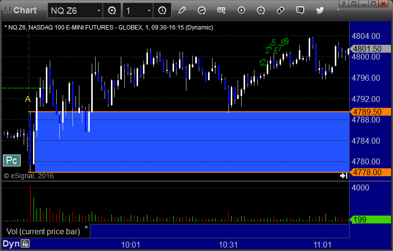Viewport: 393px width, 251px height.
Task: Toggle the time template lock icon
Action: [25, 244]
